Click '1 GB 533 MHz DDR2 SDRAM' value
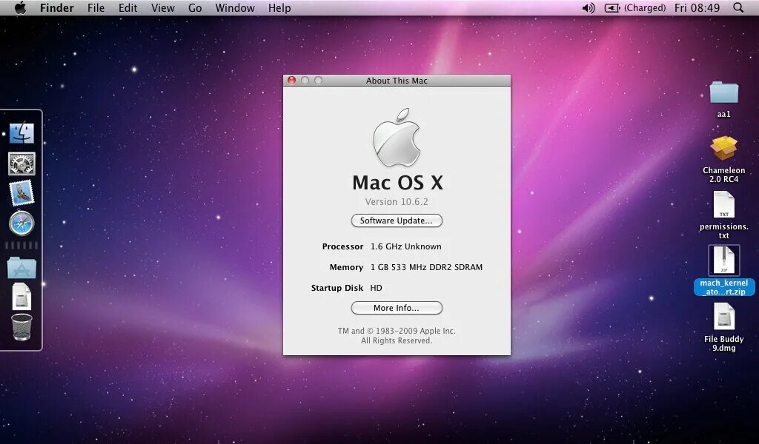 426,267
